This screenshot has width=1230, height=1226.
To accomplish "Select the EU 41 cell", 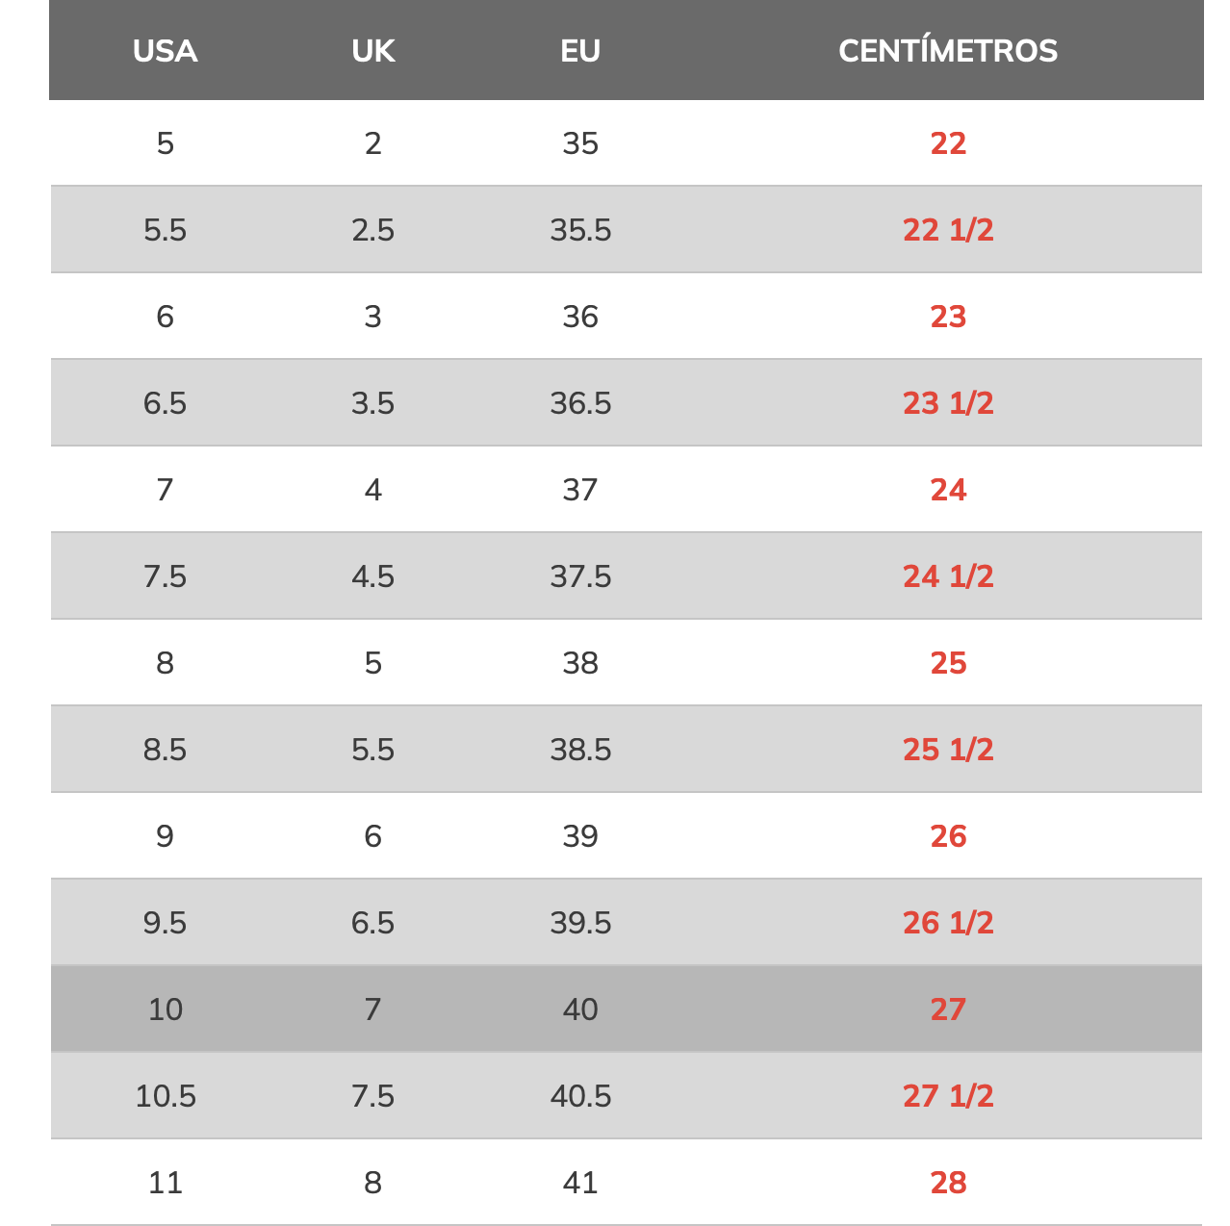I will (x=580, y=1183).
